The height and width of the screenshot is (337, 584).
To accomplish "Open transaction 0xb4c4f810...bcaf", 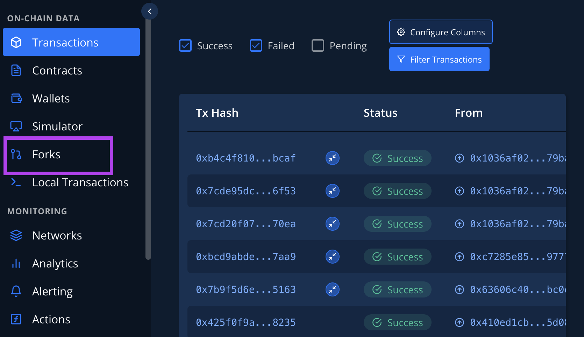I will [246, 158].
